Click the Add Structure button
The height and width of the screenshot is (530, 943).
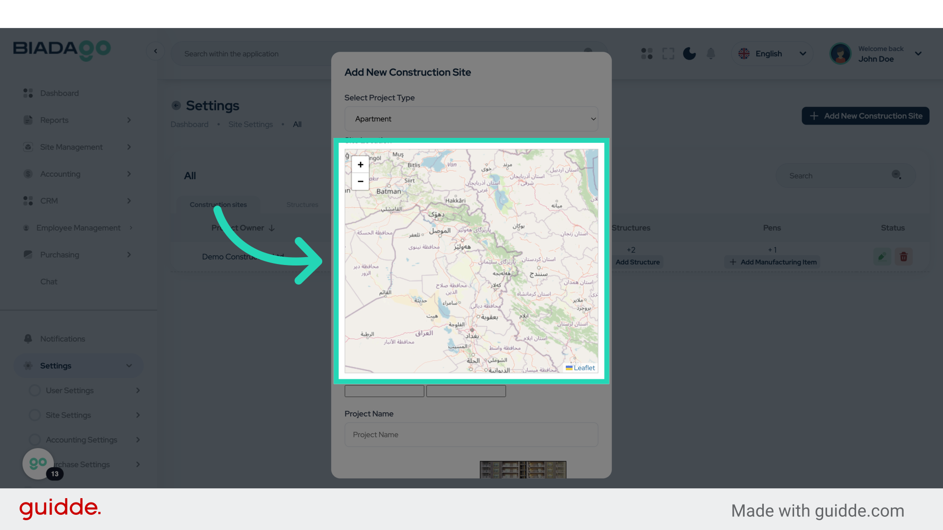tap(638, 262)
